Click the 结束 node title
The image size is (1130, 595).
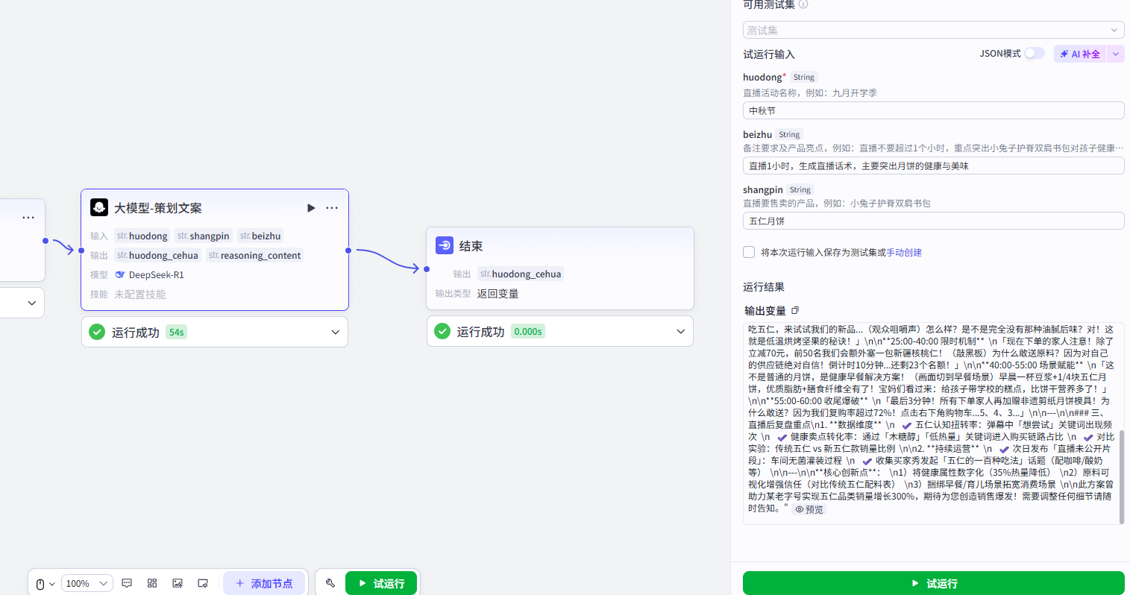click(x=471, y=246)
